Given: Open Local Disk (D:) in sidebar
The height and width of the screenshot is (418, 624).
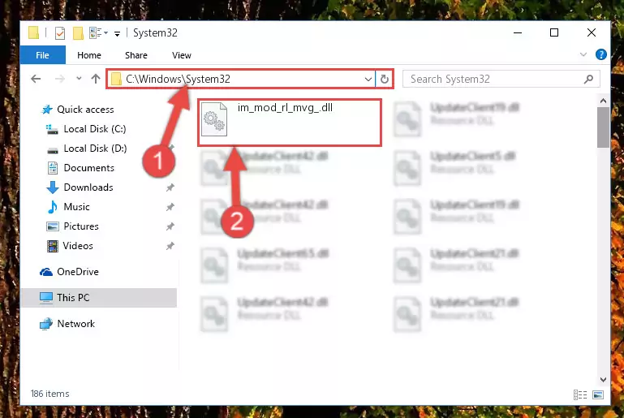Looking at the screenshot, I should pos(95,148).
